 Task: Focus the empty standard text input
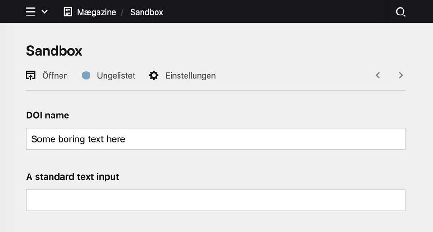[216, 200]
